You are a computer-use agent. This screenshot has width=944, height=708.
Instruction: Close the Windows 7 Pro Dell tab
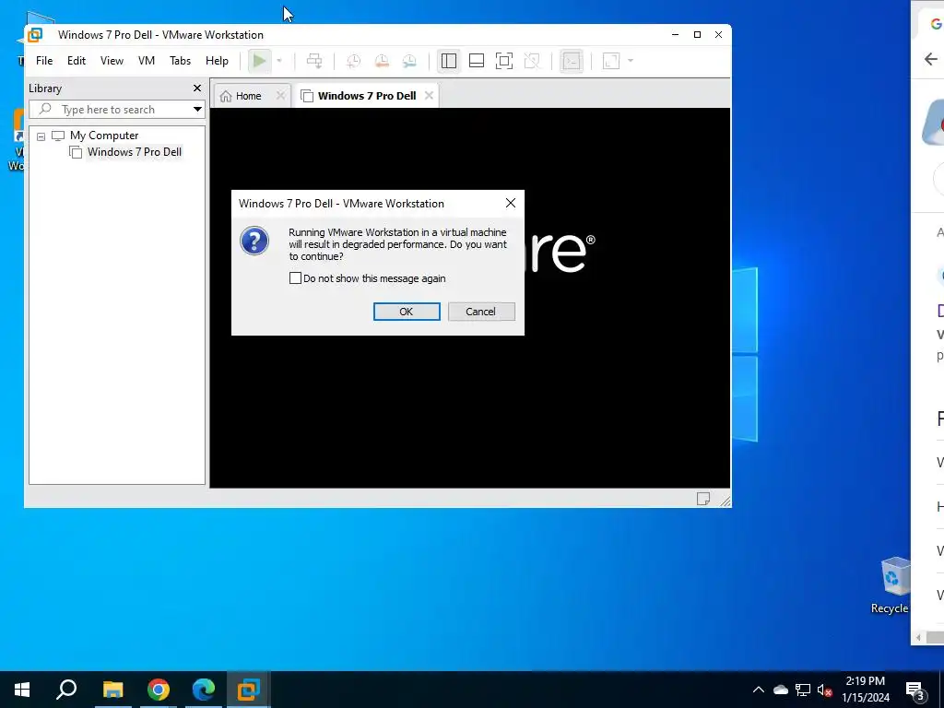tap(429, 96)
